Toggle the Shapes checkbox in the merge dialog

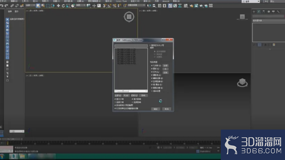pos(152,69)
